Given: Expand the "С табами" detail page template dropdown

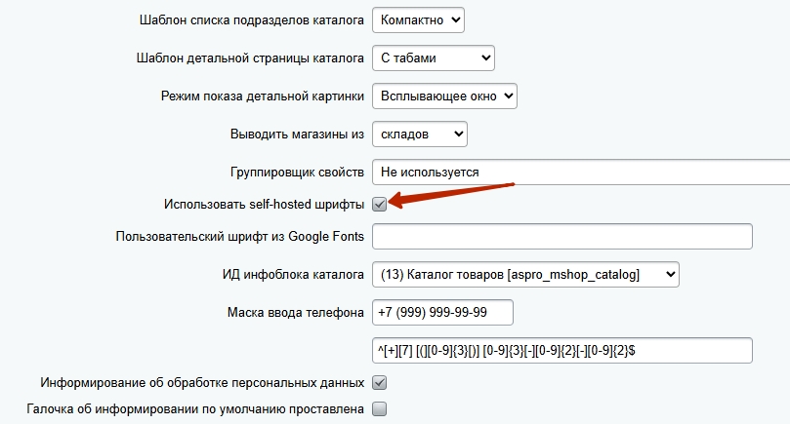Looking at the screenshot, I should click(433, 58).
